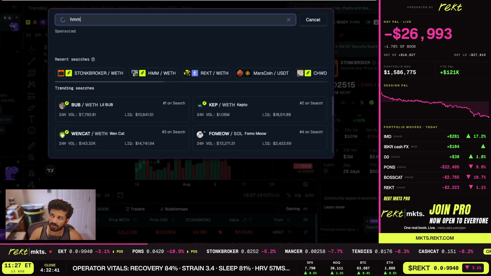Viewport: 491px width, 276px height.
Task: Open the Value column filter
Action: click(x=250, y=220)
